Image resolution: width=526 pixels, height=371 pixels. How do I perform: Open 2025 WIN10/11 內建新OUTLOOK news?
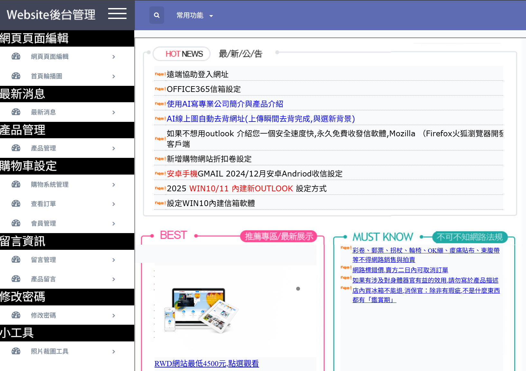pyautogui.click(x=247, y=188)
